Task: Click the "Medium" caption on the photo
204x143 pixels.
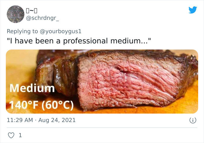Action: click(x=32, y=88)
